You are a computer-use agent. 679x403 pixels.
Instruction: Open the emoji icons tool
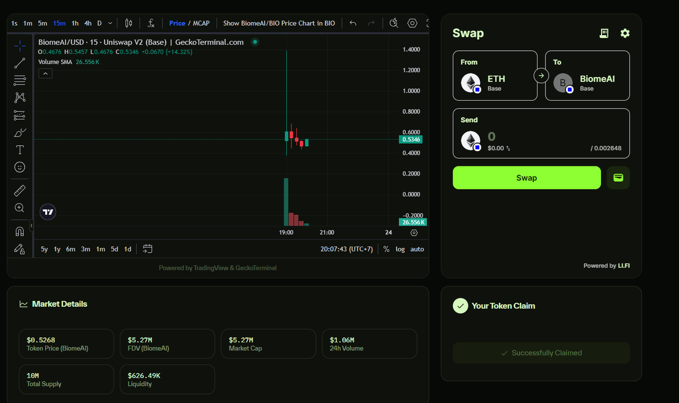(20, 168)
